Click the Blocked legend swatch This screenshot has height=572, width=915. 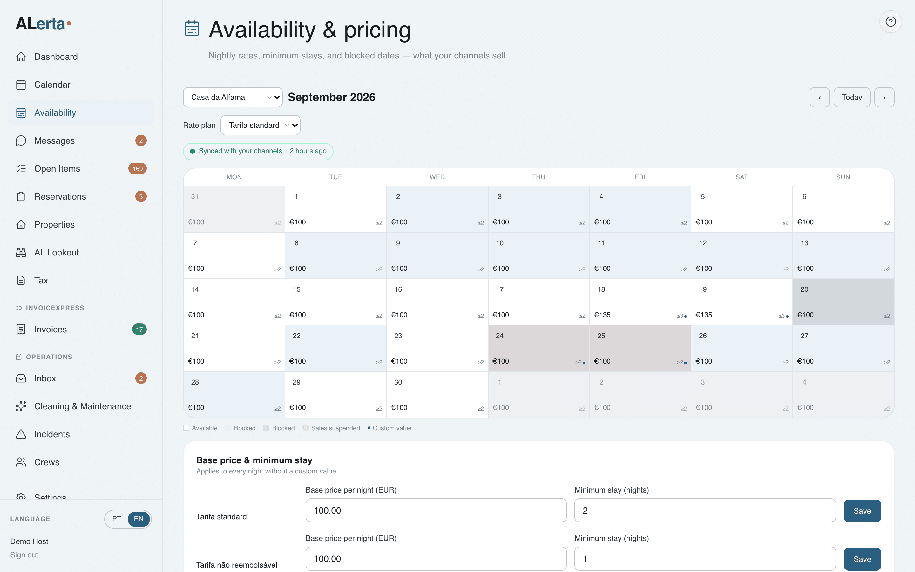266,428
